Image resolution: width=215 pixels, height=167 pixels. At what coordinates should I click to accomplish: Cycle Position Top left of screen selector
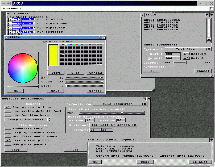click(x=113, y=125)
